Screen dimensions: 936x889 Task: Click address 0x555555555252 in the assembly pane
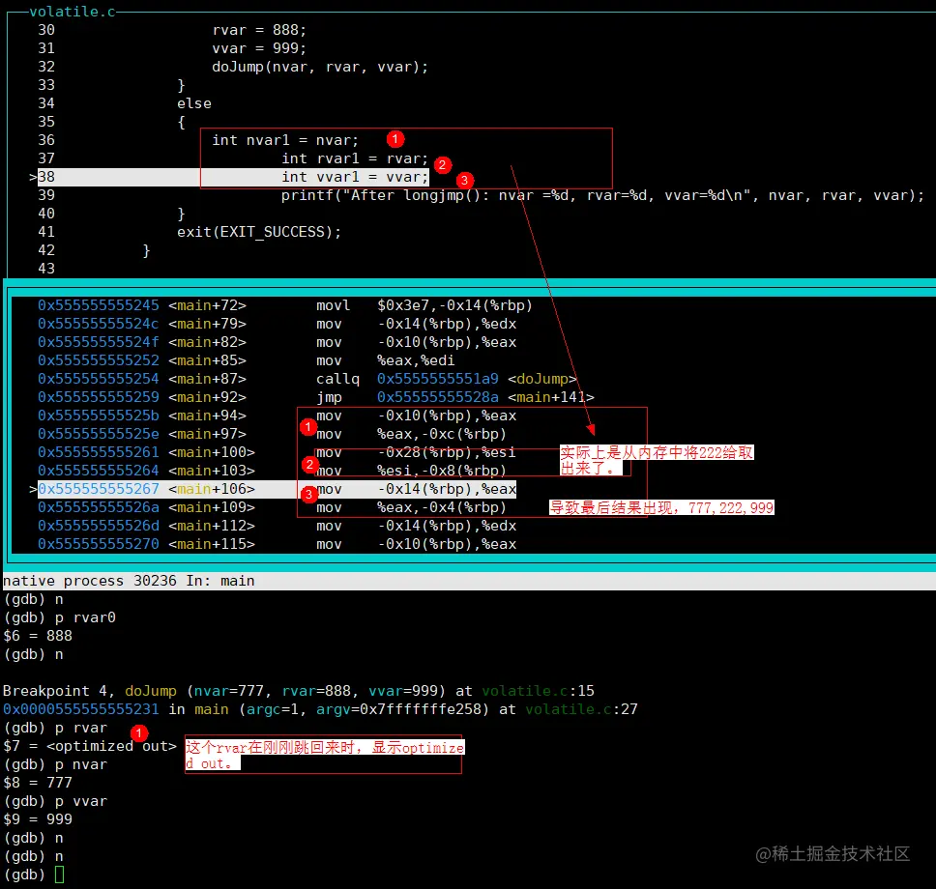99,361
